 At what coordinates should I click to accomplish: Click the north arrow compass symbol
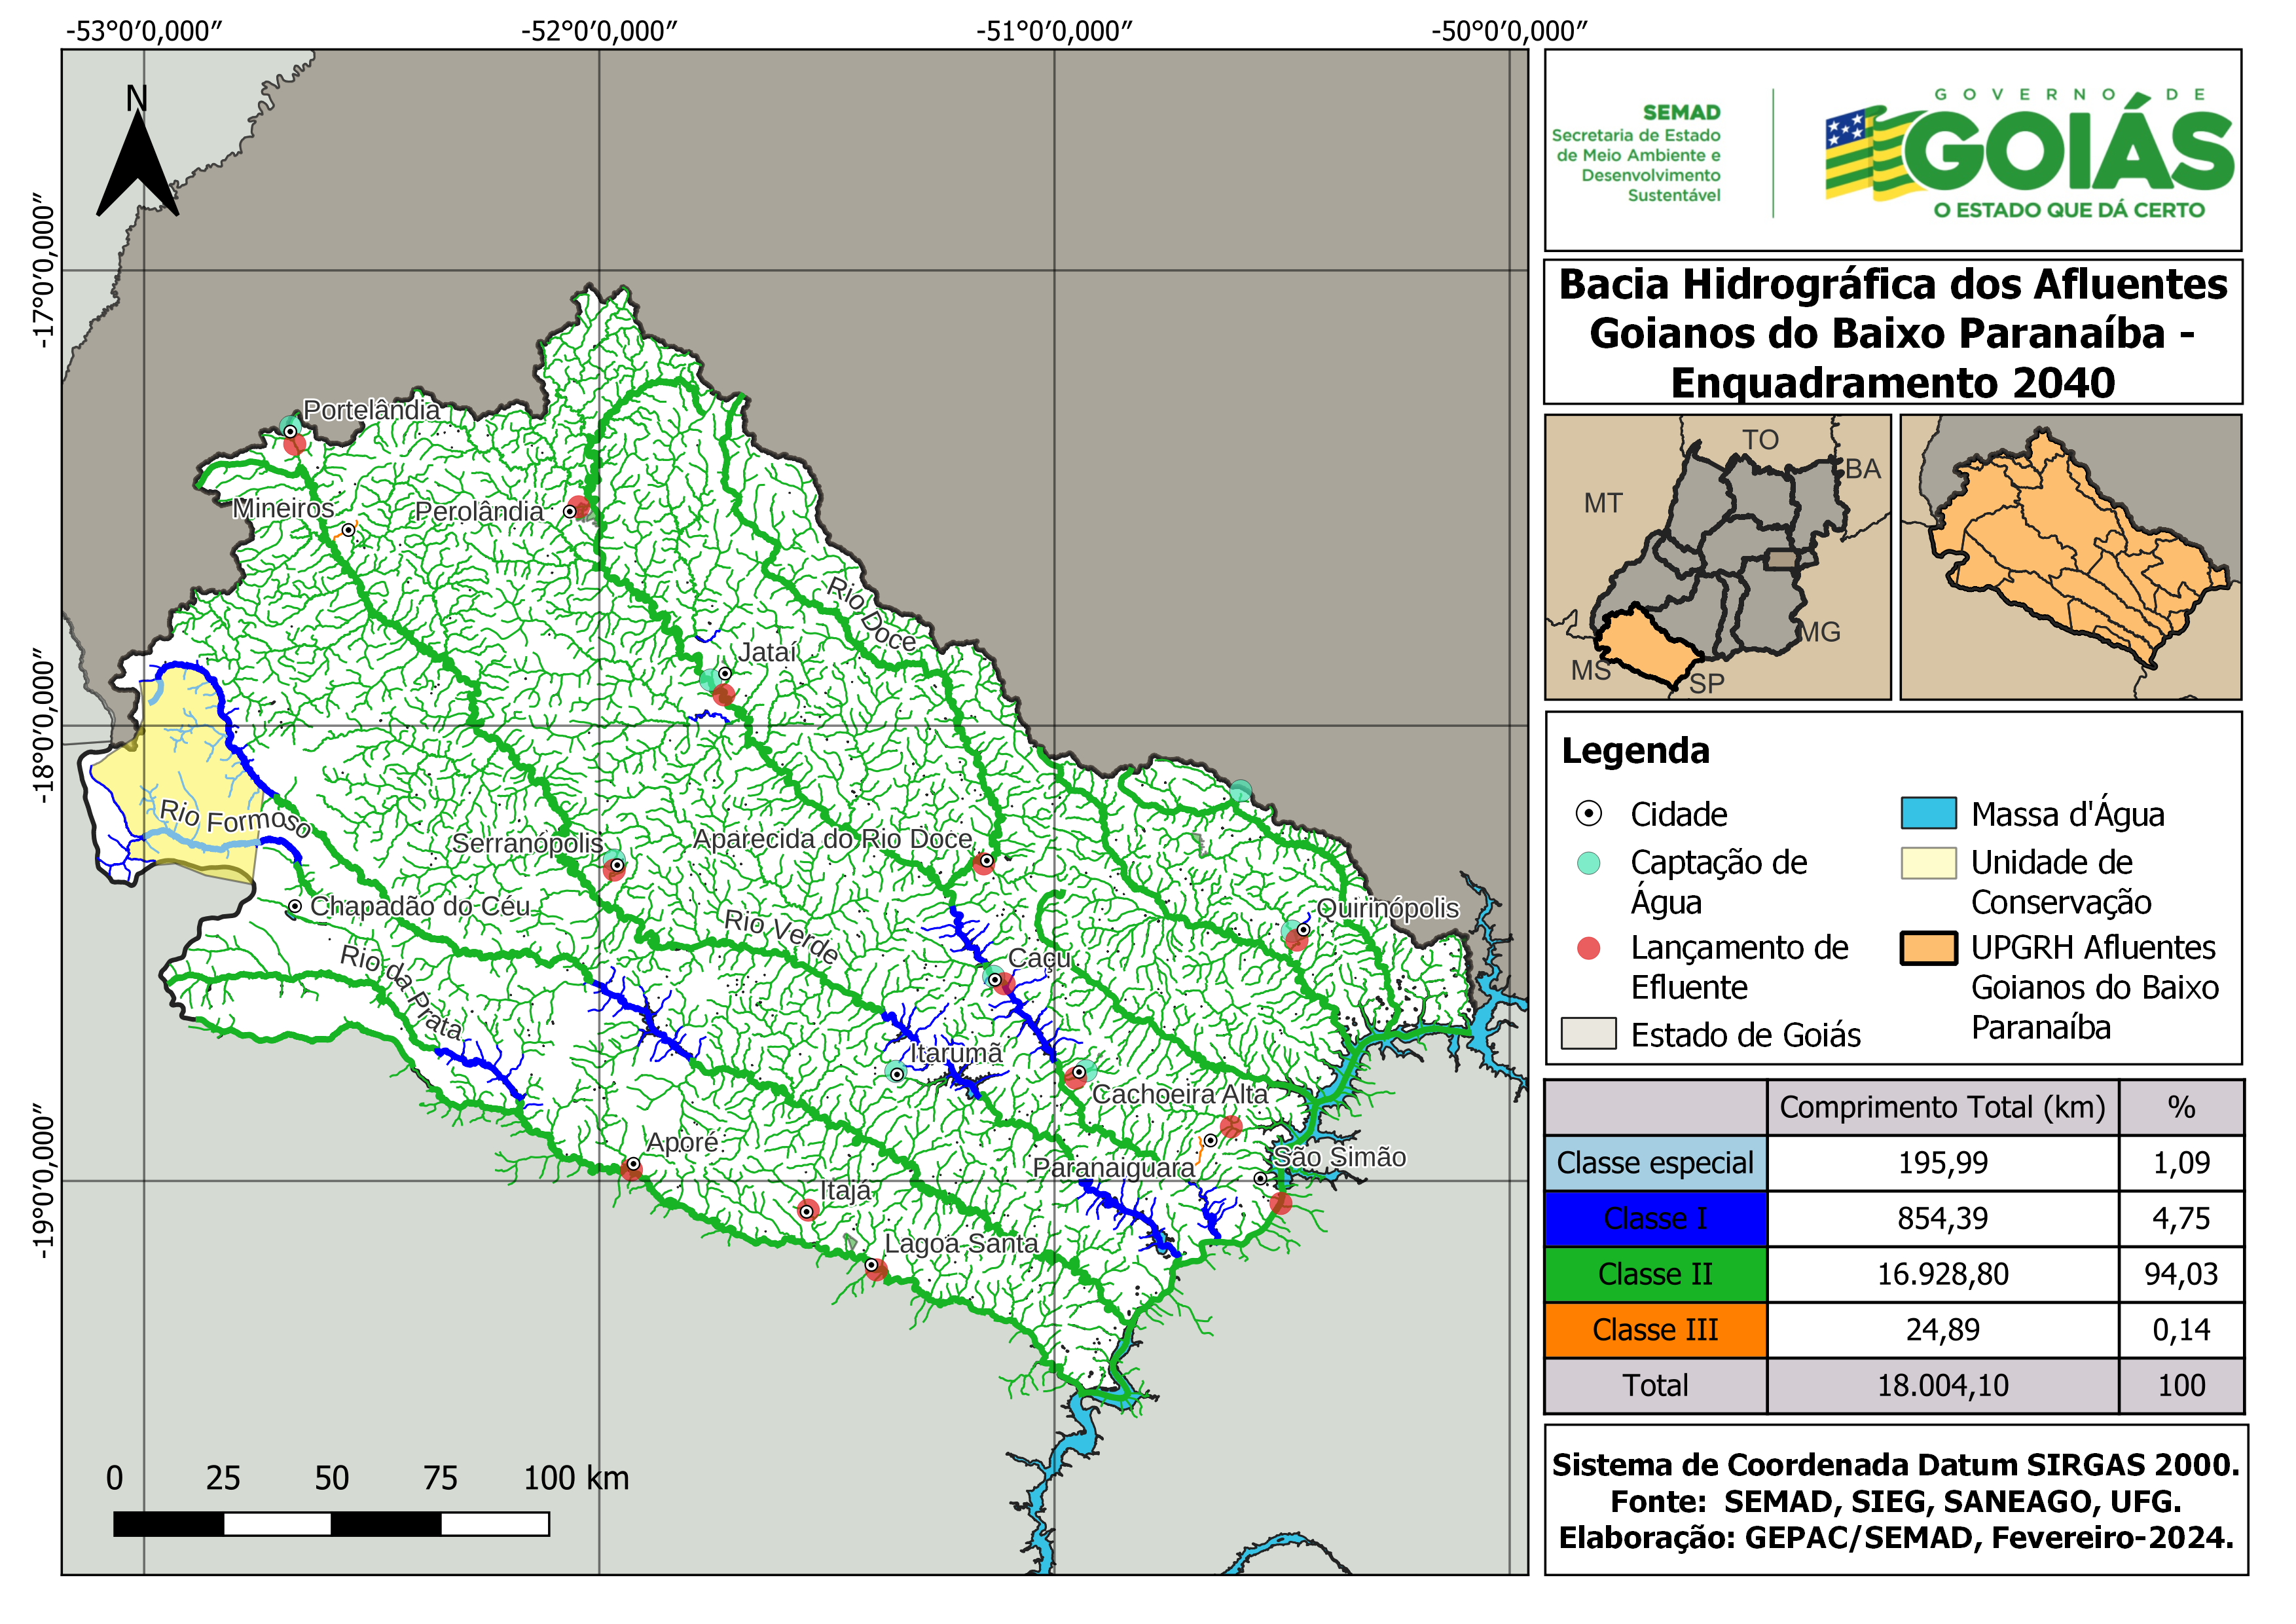[x=137, y=150]
